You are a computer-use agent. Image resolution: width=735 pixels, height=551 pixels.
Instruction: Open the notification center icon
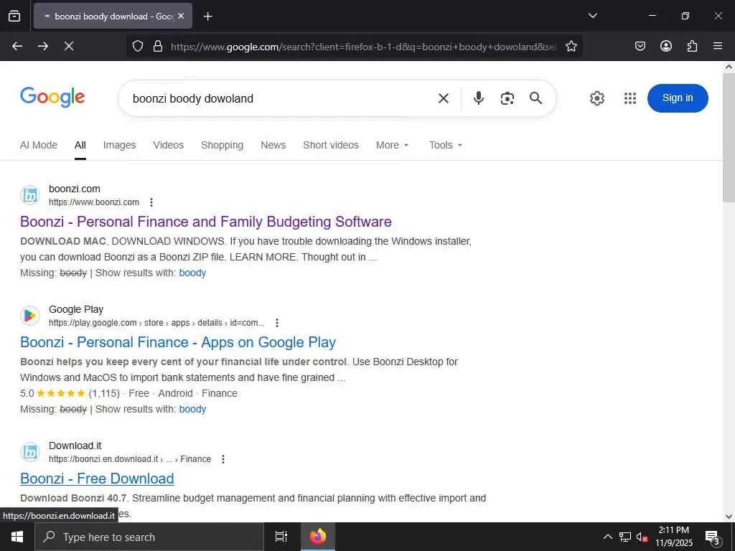click(x=713, y=537)
